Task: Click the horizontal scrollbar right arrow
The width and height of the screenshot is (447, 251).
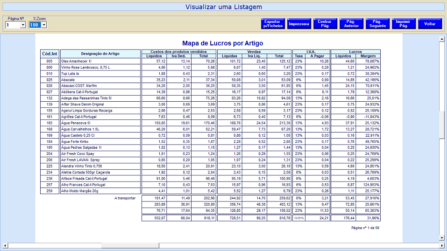Action: pos(437,245)
